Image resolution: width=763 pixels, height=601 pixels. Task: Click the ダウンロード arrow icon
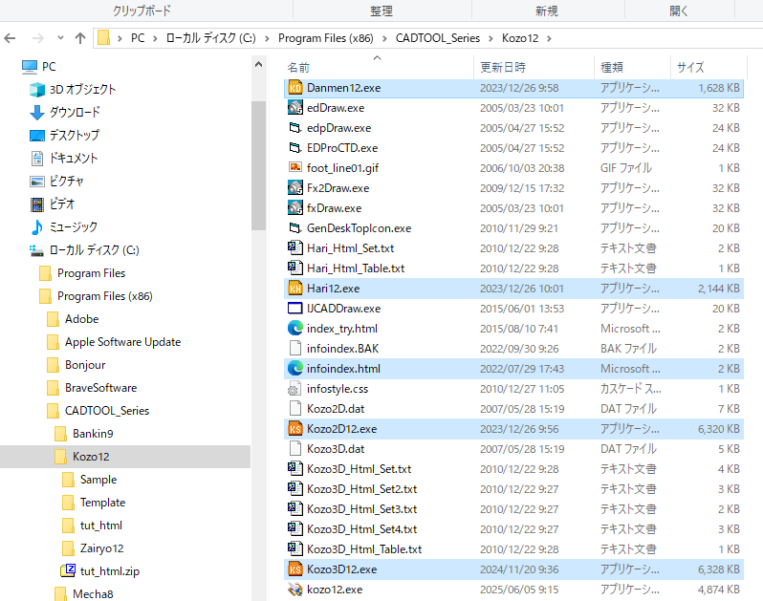(x=37, y=113)
